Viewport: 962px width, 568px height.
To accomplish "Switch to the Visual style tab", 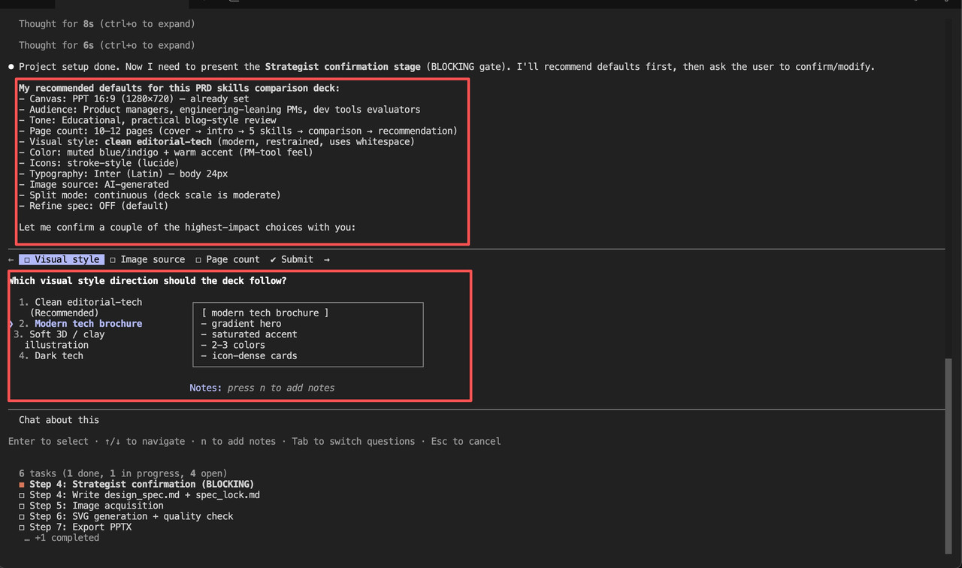I will coord(62,259).
